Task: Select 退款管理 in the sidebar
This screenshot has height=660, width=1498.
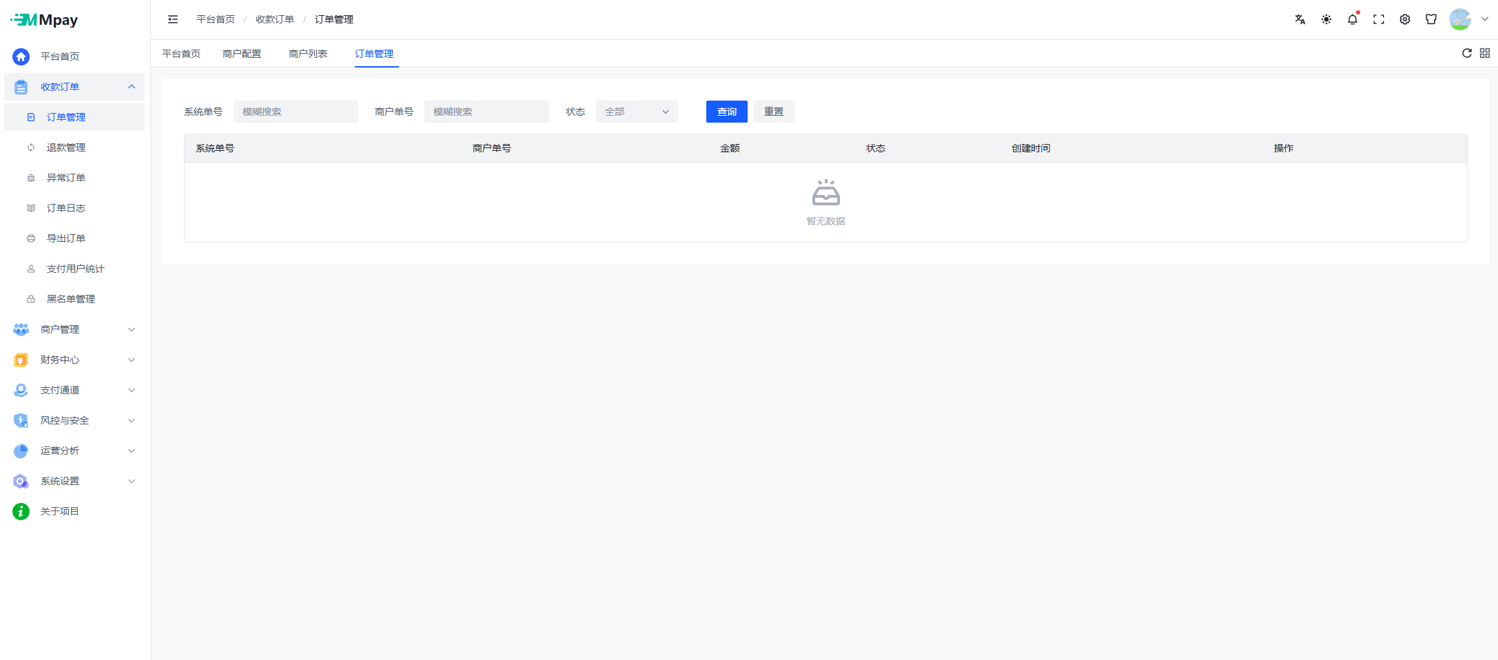Action: tap(66, 147)
